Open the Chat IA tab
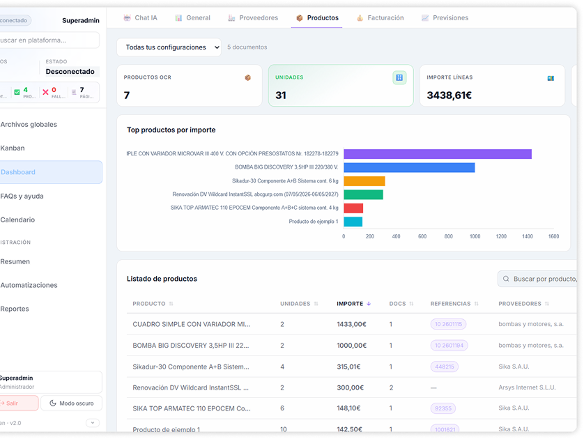The height and width of the screenshot is (439, 584). coord(142,18)
